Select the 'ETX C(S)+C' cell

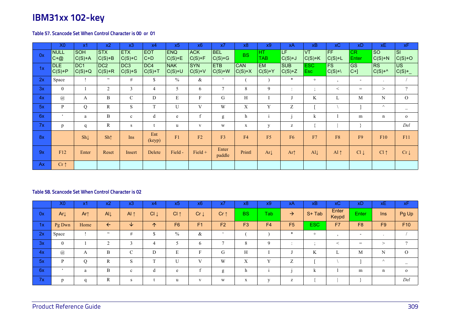pos(131,56)
